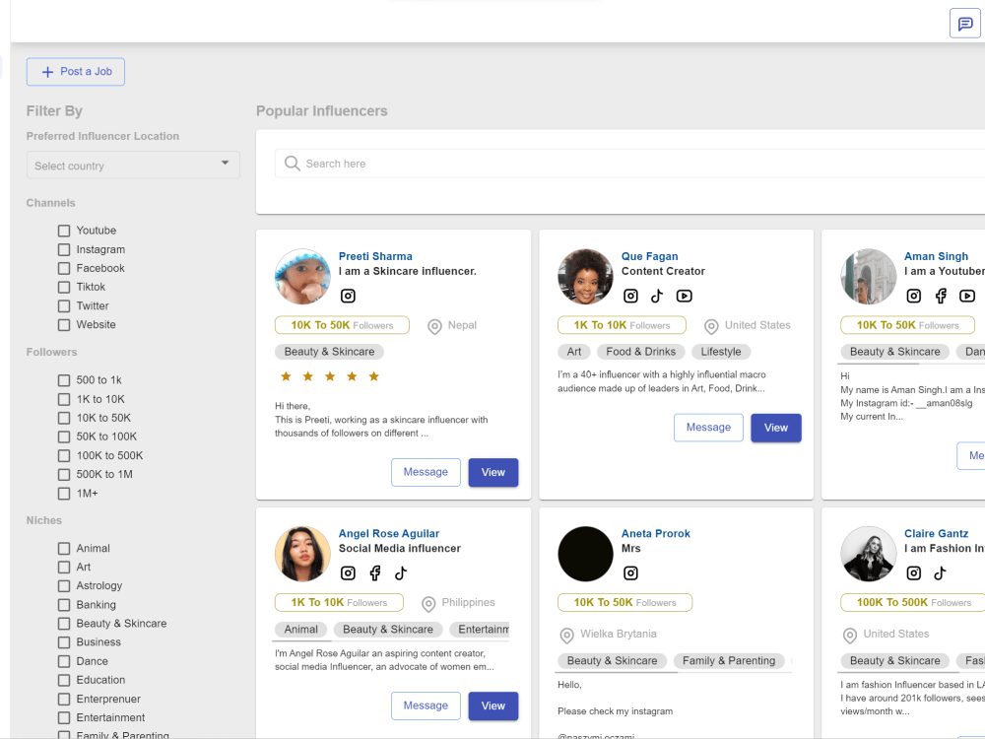Tick the Beauty & Skincare niche checkbox

pos(64,624)
